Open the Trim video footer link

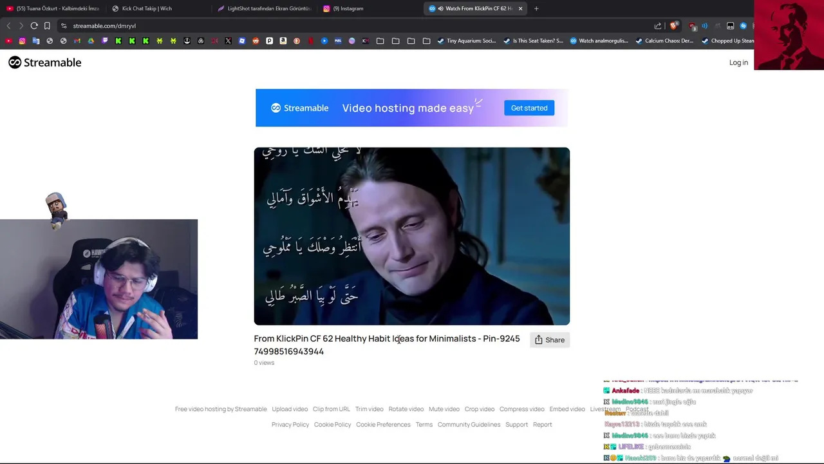[x=370, y=409]
